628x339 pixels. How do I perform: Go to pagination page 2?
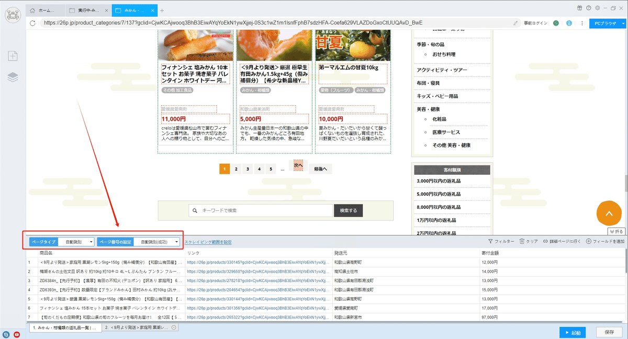[236, 169]
